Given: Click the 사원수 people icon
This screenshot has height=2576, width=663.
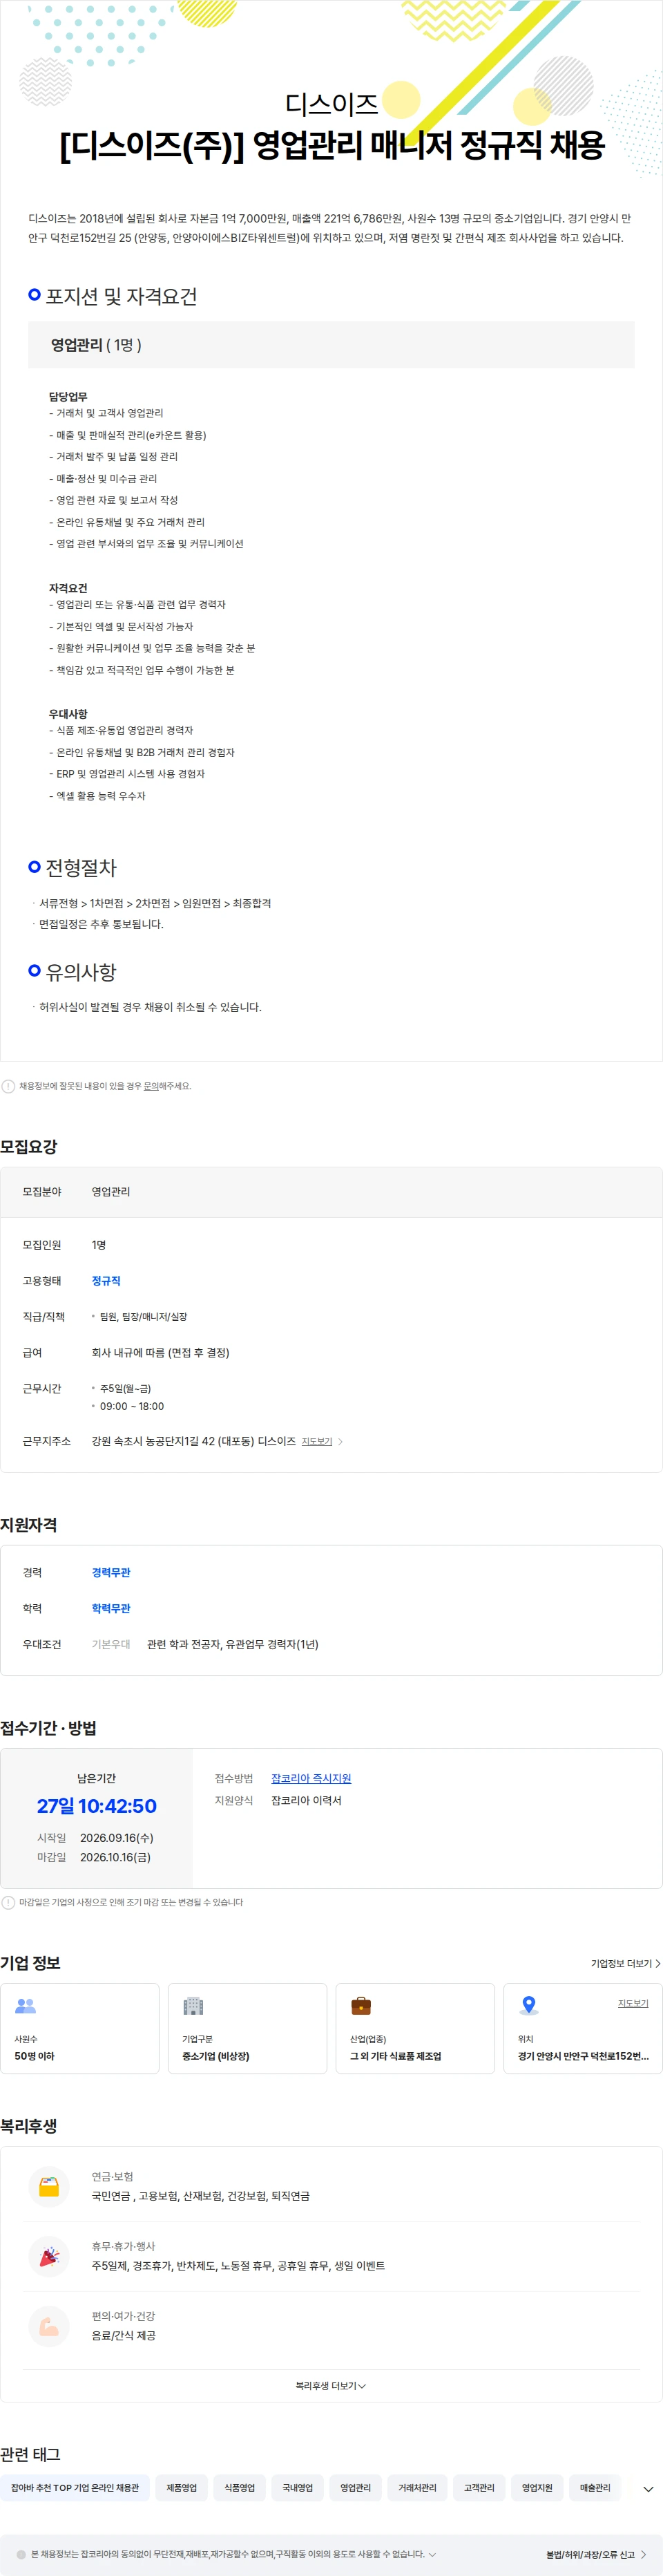Looking at the screenshot, I should point(26,2006).
